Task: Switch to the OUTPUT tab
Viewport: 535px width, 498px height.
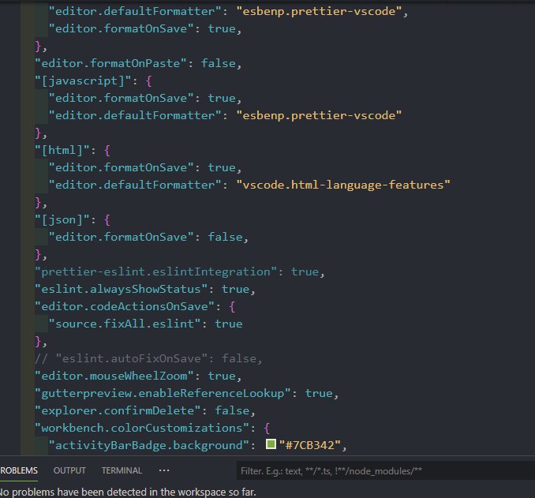Action: click(x=69, y=470)
